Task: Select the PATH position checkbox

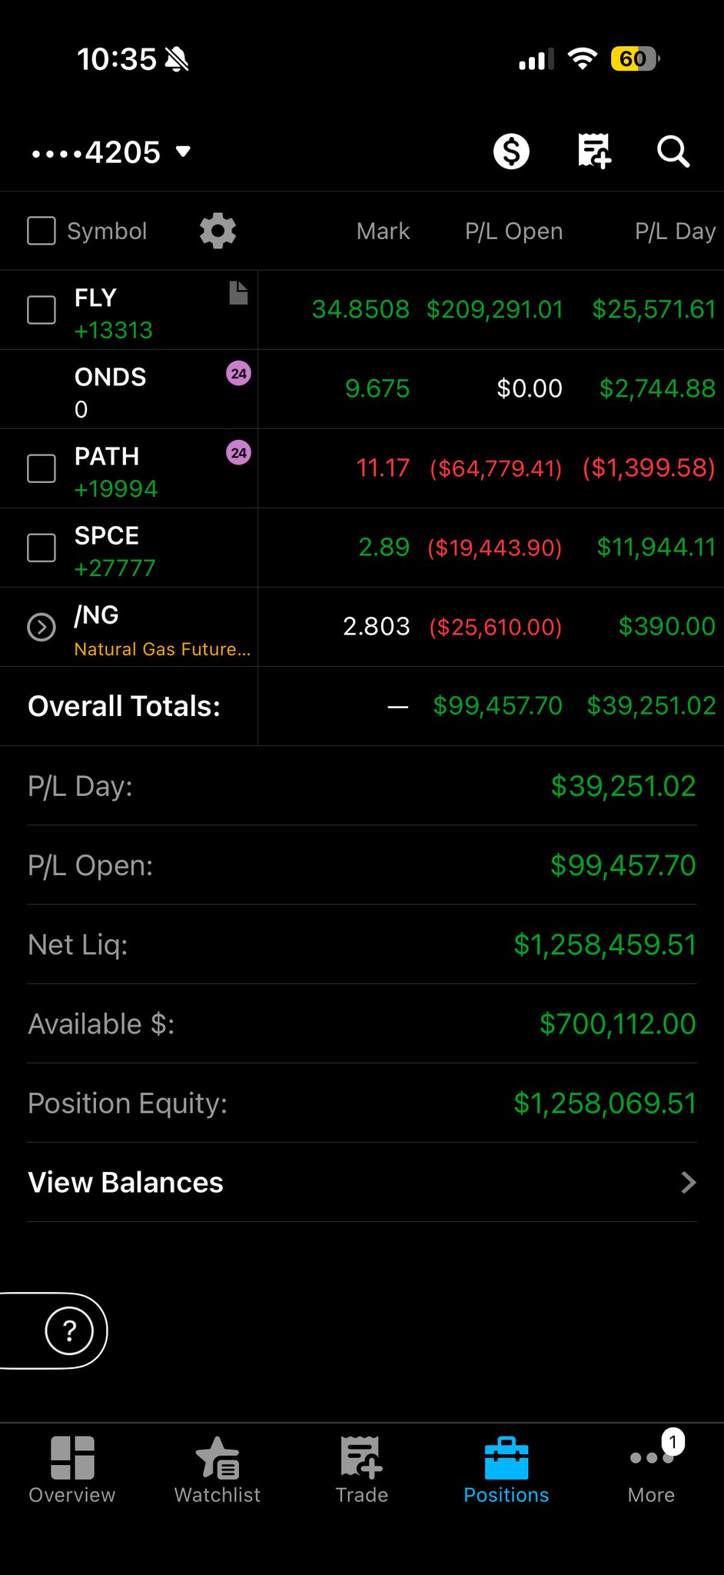Action: [42, 468]
